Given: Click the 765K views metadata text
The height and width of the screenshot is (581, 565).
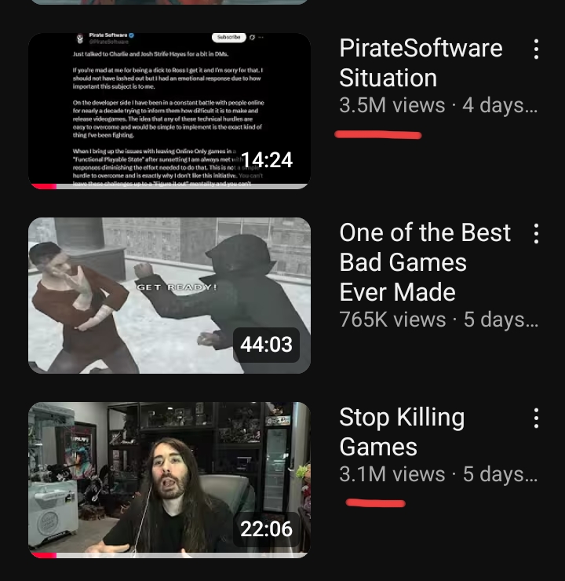Looking at the screenshot, I should pyautogui.click(x=392, y=320).
